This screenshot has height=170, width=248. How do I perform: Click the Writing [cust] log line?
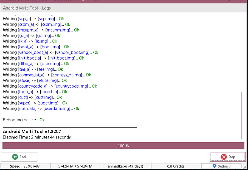(x=32, y=97)
